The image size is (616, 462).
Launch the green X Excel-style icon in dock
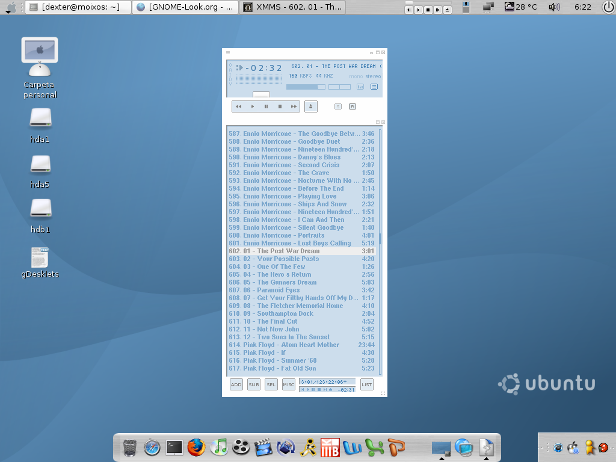click(374, 448)
